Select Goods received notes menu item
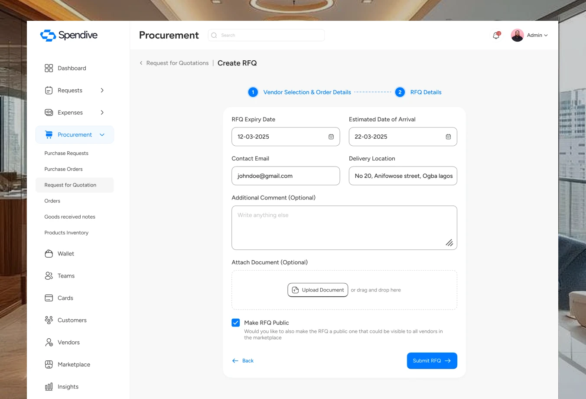Image resolution: width=586 pixels, height=399 pixels. [70, 217]
